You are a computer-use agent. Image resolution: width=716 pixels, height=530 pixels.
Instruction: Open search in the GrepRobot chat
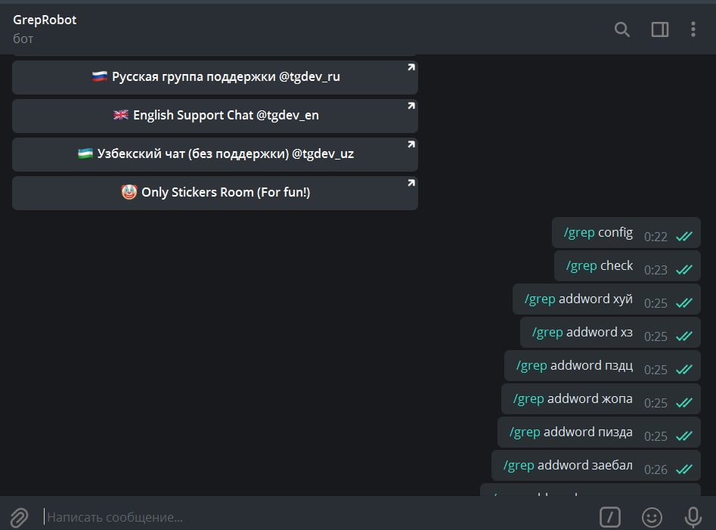click(622, 29)
